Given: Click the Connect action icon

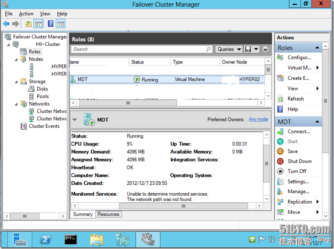Looking at the screenshot, I should tap(280, 131).
